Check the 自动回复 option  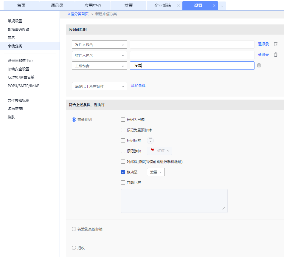point(123,182)
